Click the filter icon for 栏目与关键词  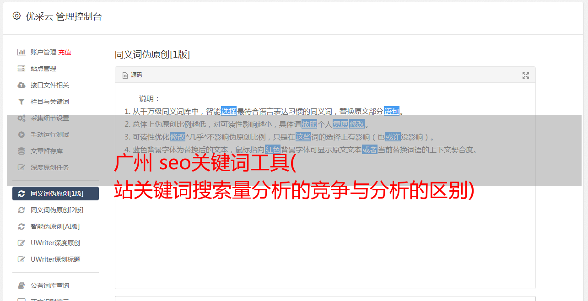pos(21,102)
